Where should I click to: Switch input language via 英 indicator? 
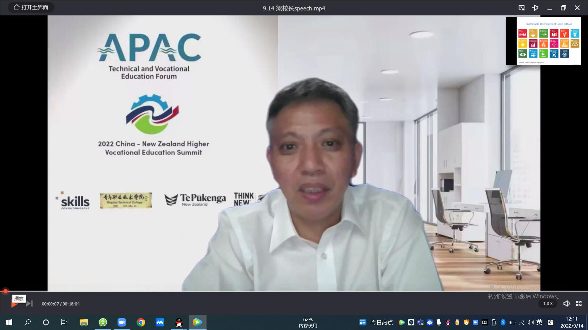click(x=539, y=322)
